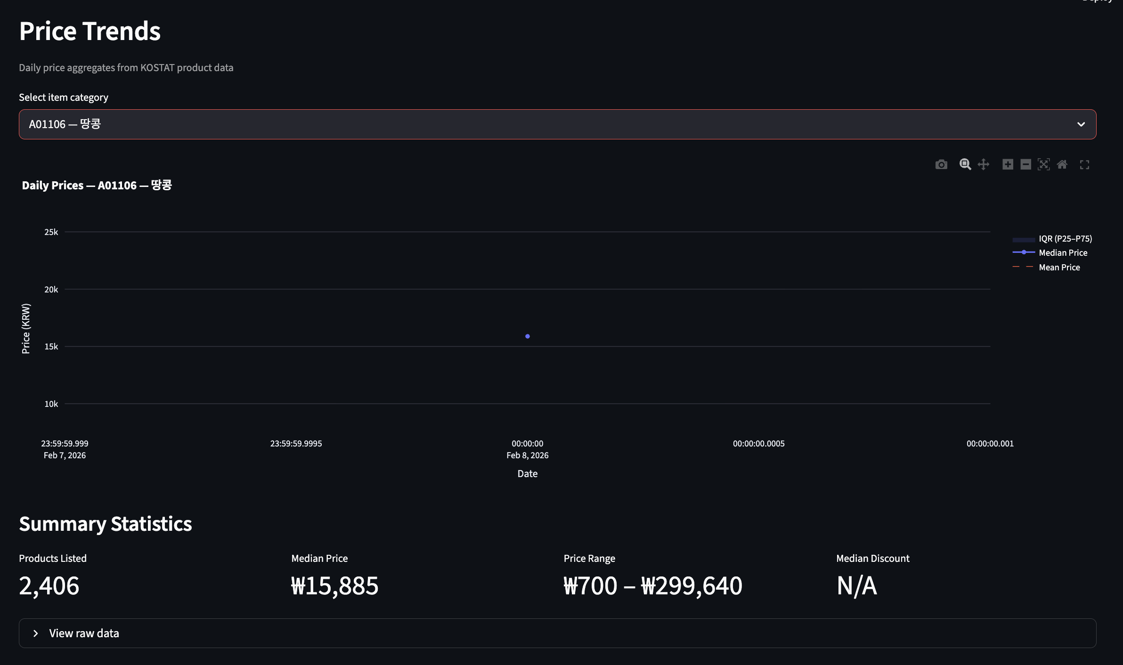This screenshot has width=1123, height=665.
Task: Click the Select item category label
Action: pos(64,97)
